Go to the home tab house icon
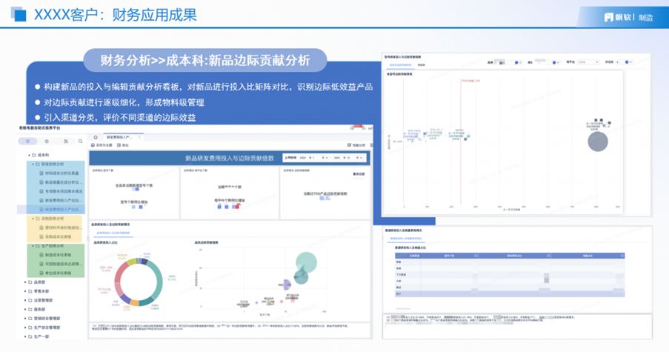 [96, 137]
